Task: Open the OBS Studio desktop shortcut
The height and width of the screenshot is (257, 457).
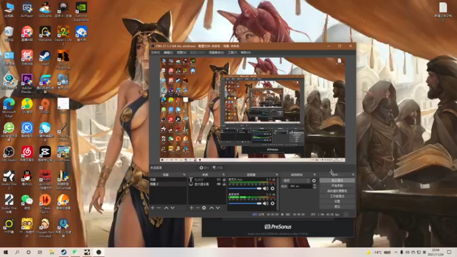Action: click(x=9, y=154)
